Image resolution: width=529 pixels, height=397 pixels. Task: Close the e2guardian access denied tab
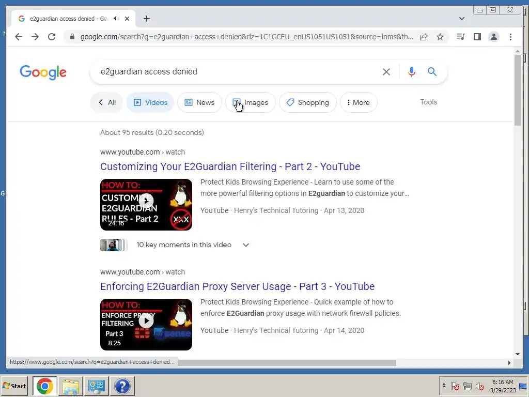click(x=127, y=19)
